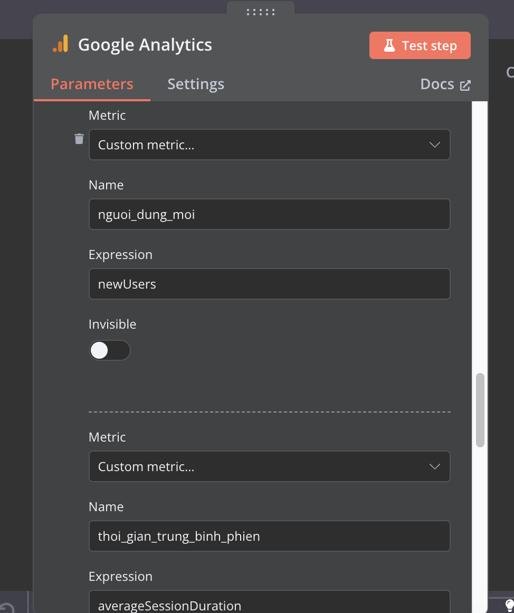Expand the second Custom metric dropdown
This screenshot has height=613, width=514.
[x=270, y=466]
